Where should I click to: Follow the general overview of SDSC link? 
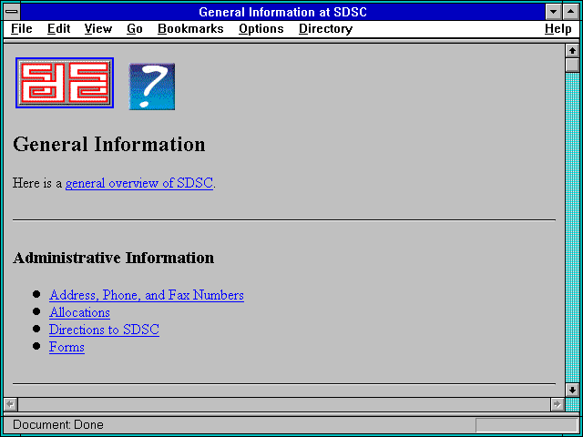139,183
